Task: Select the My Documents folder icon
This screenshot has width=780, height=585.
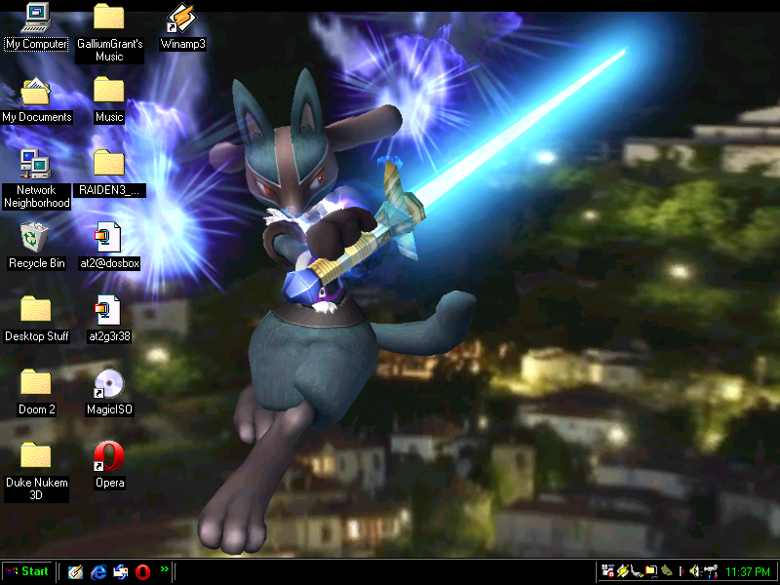Action: (36, 91)
